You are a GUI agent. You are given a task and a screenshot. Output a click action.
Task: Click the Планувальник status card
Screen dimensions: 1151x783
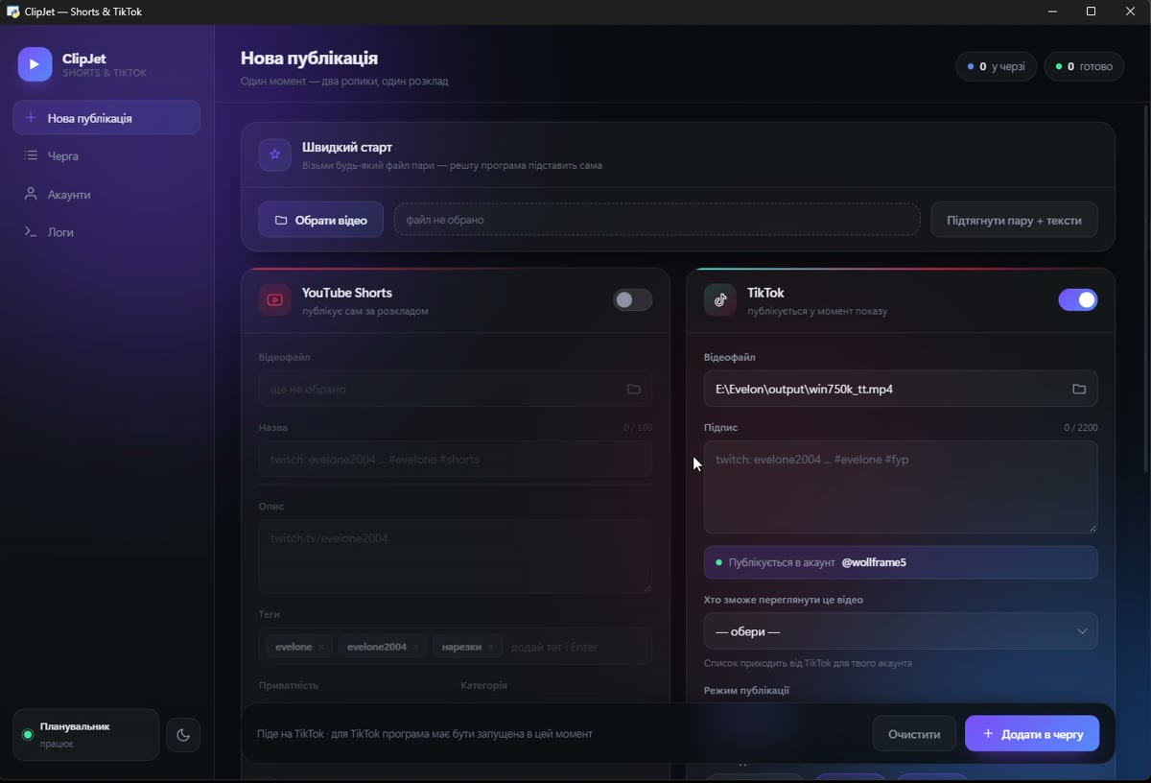(x=85, y=735)
